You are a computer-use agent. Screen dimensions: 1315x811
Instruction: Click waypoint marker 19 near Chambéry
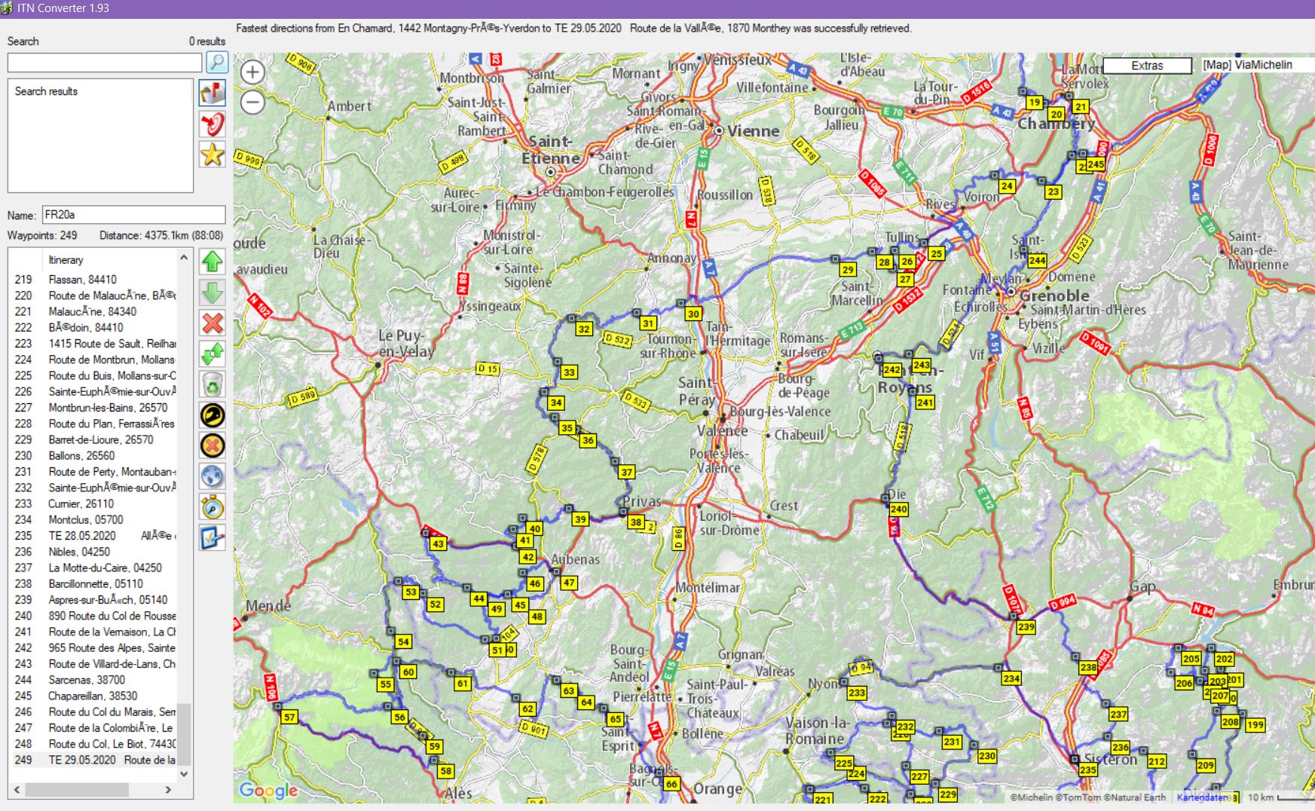[x=1034, y=103]
